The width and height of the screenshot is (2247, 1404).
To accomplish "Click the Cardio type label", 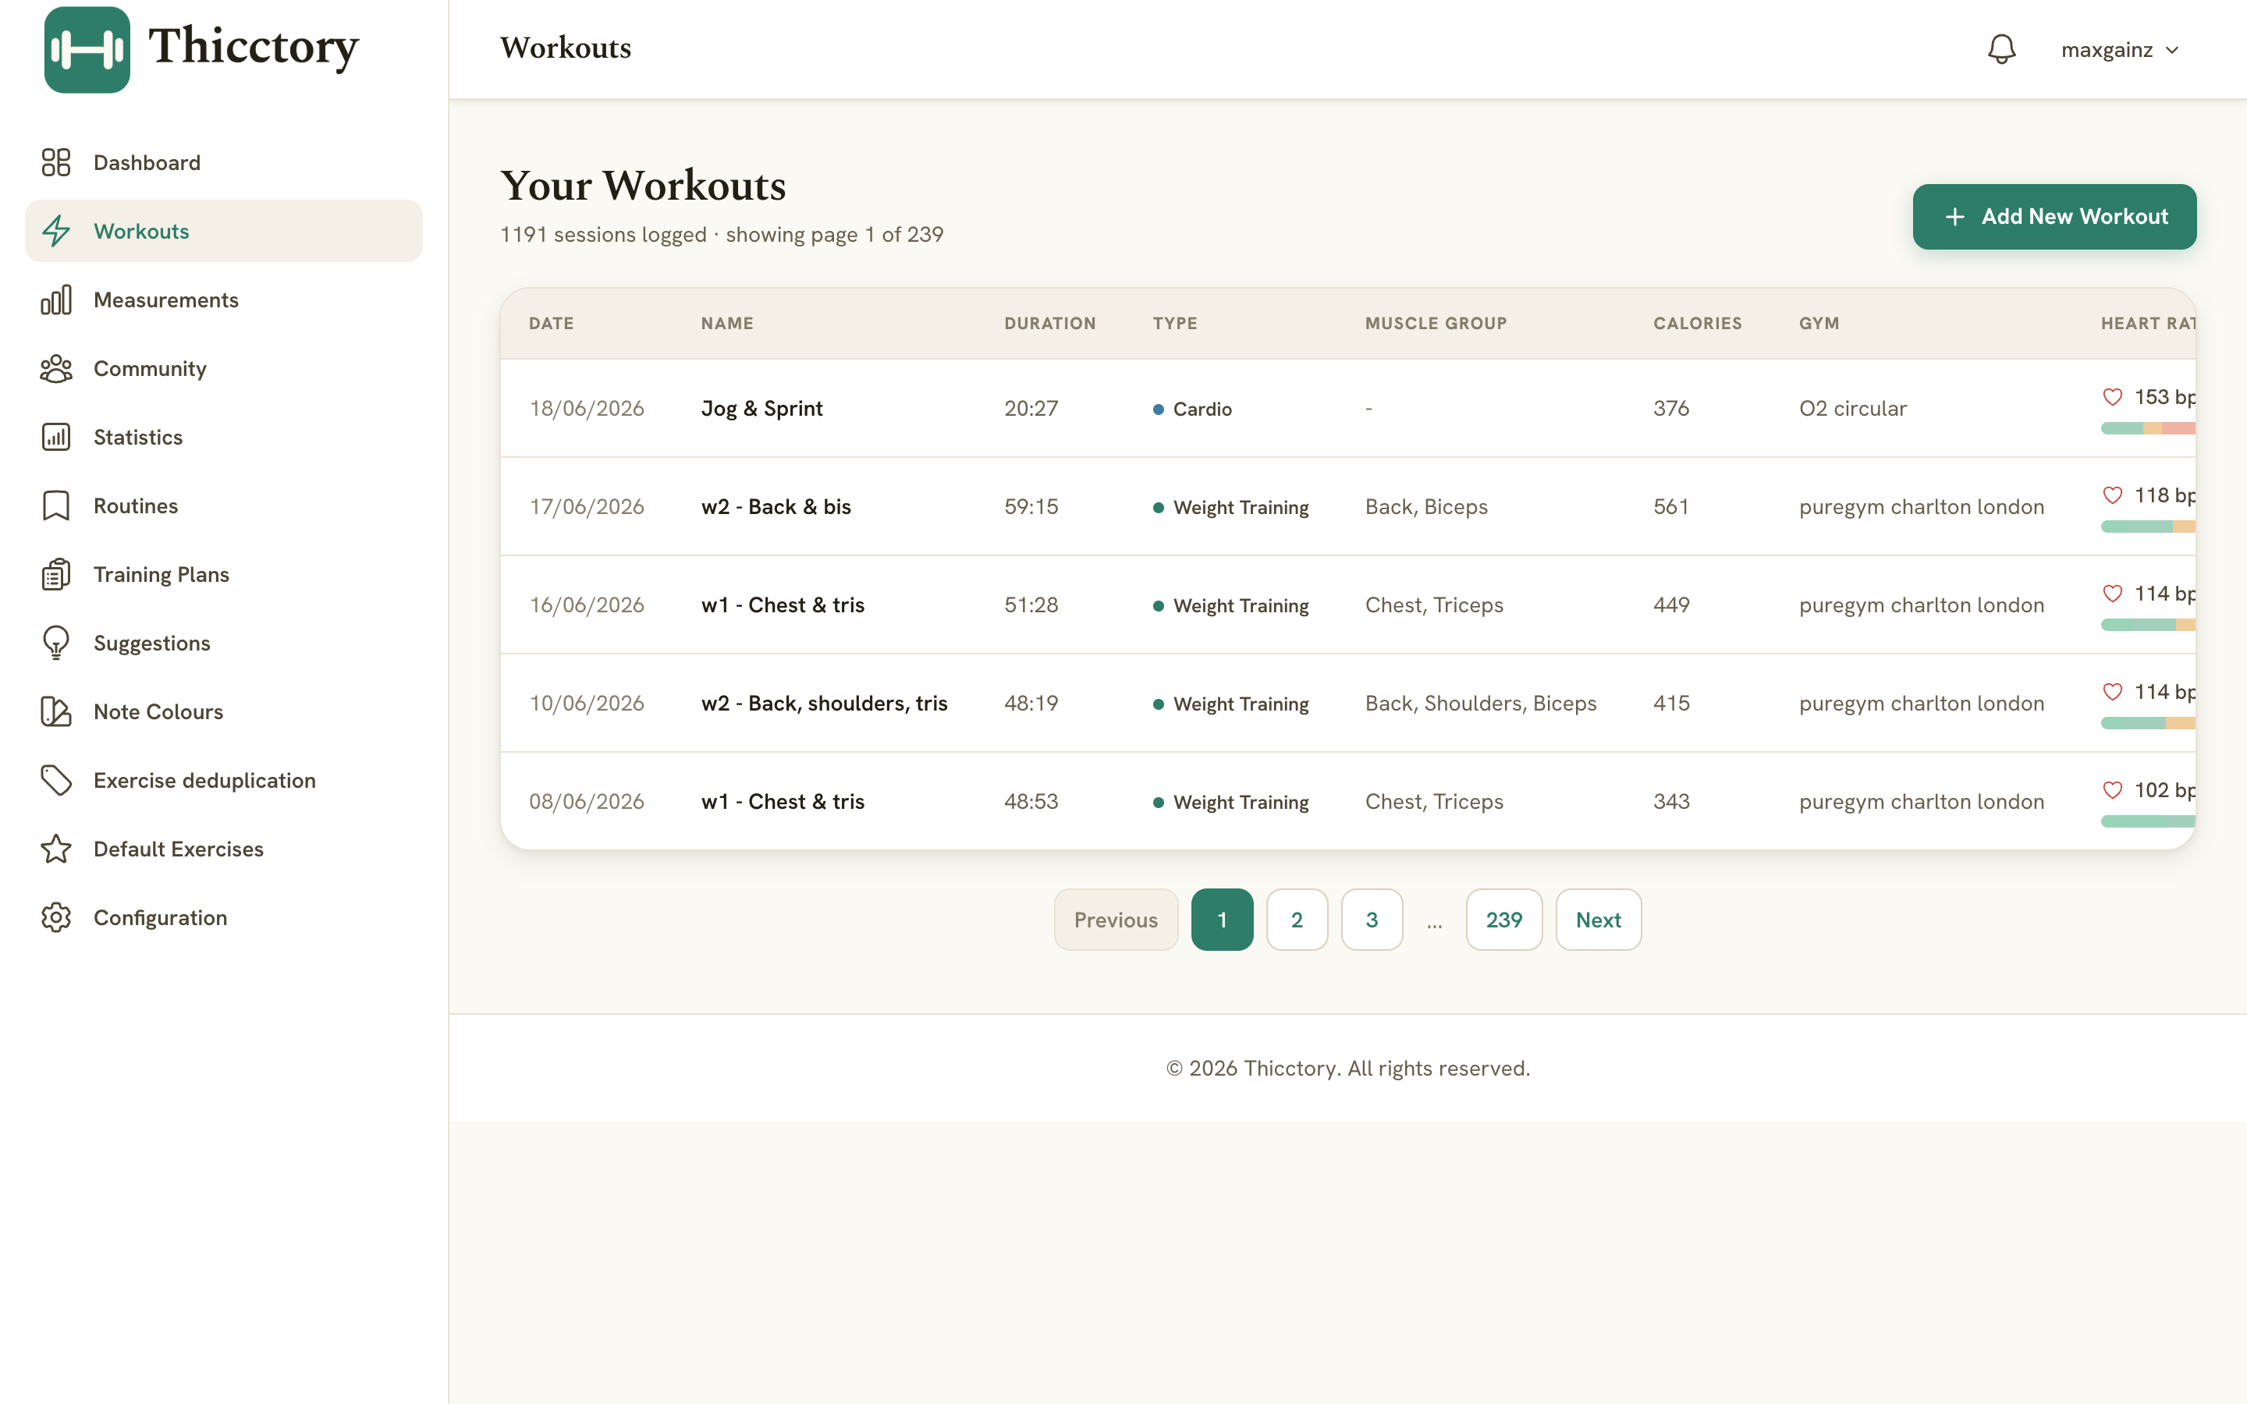I will (1192, 409).
